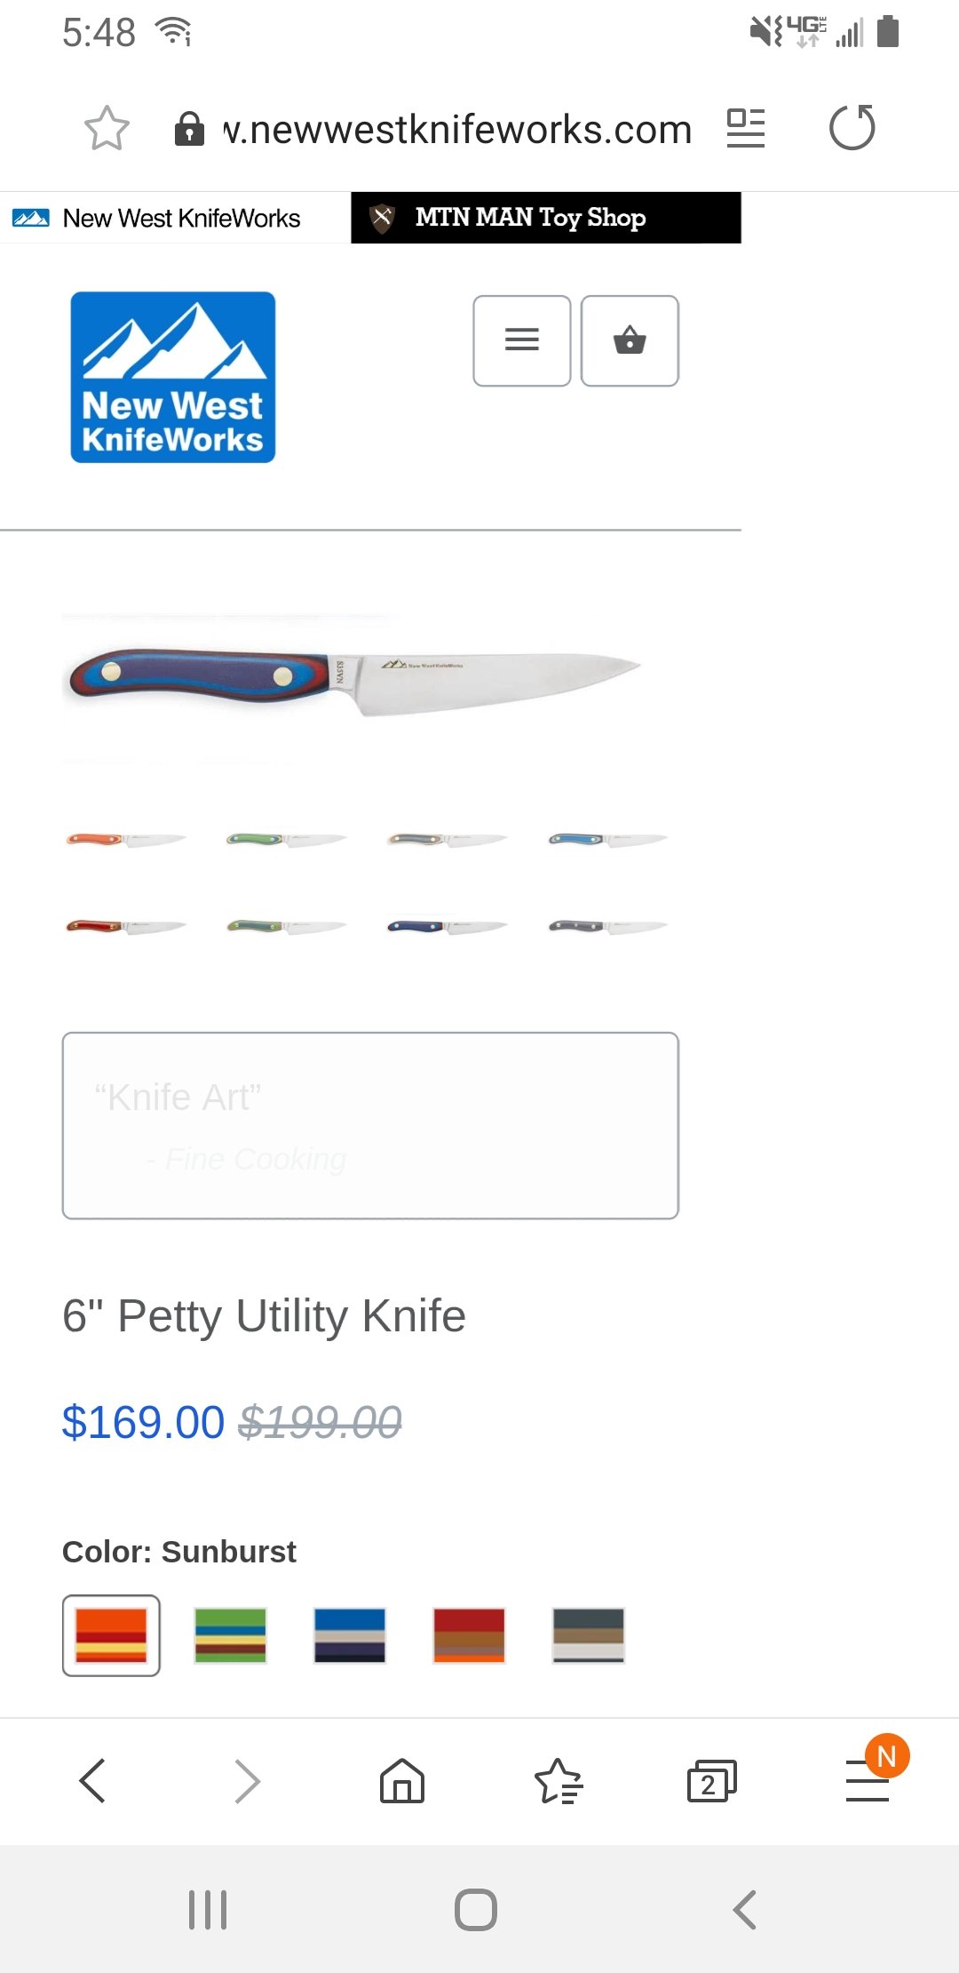This screenshot has width=959, height=1973.
Task: Open Android recent apps button
Action: pyautogui.click(x=208, y=1910)
